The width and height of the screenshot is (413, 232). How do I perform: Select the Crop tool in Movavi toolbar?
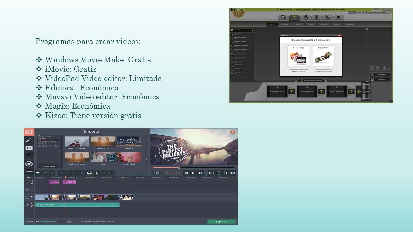tap(76, 173)
